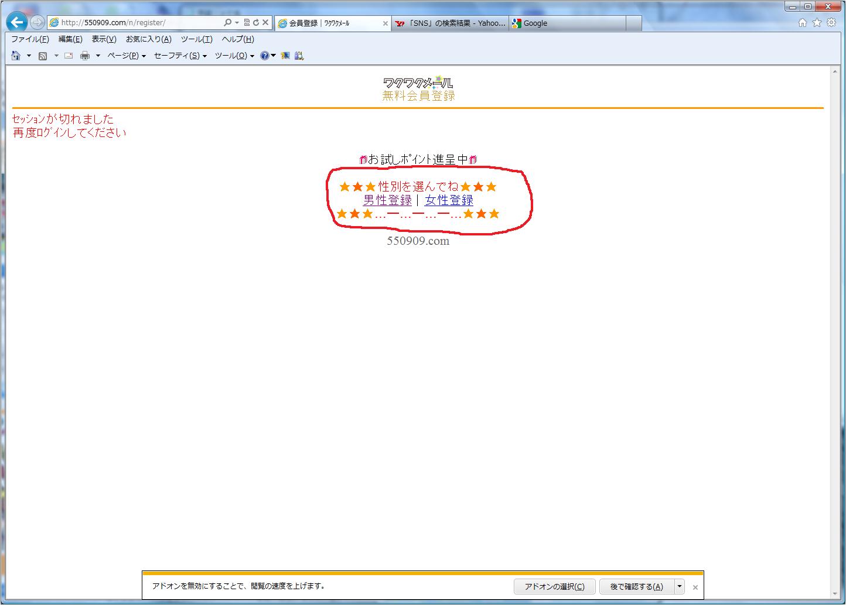Toggle the compatibility view icon
This screenshot has height=605, width=846.
247,22
